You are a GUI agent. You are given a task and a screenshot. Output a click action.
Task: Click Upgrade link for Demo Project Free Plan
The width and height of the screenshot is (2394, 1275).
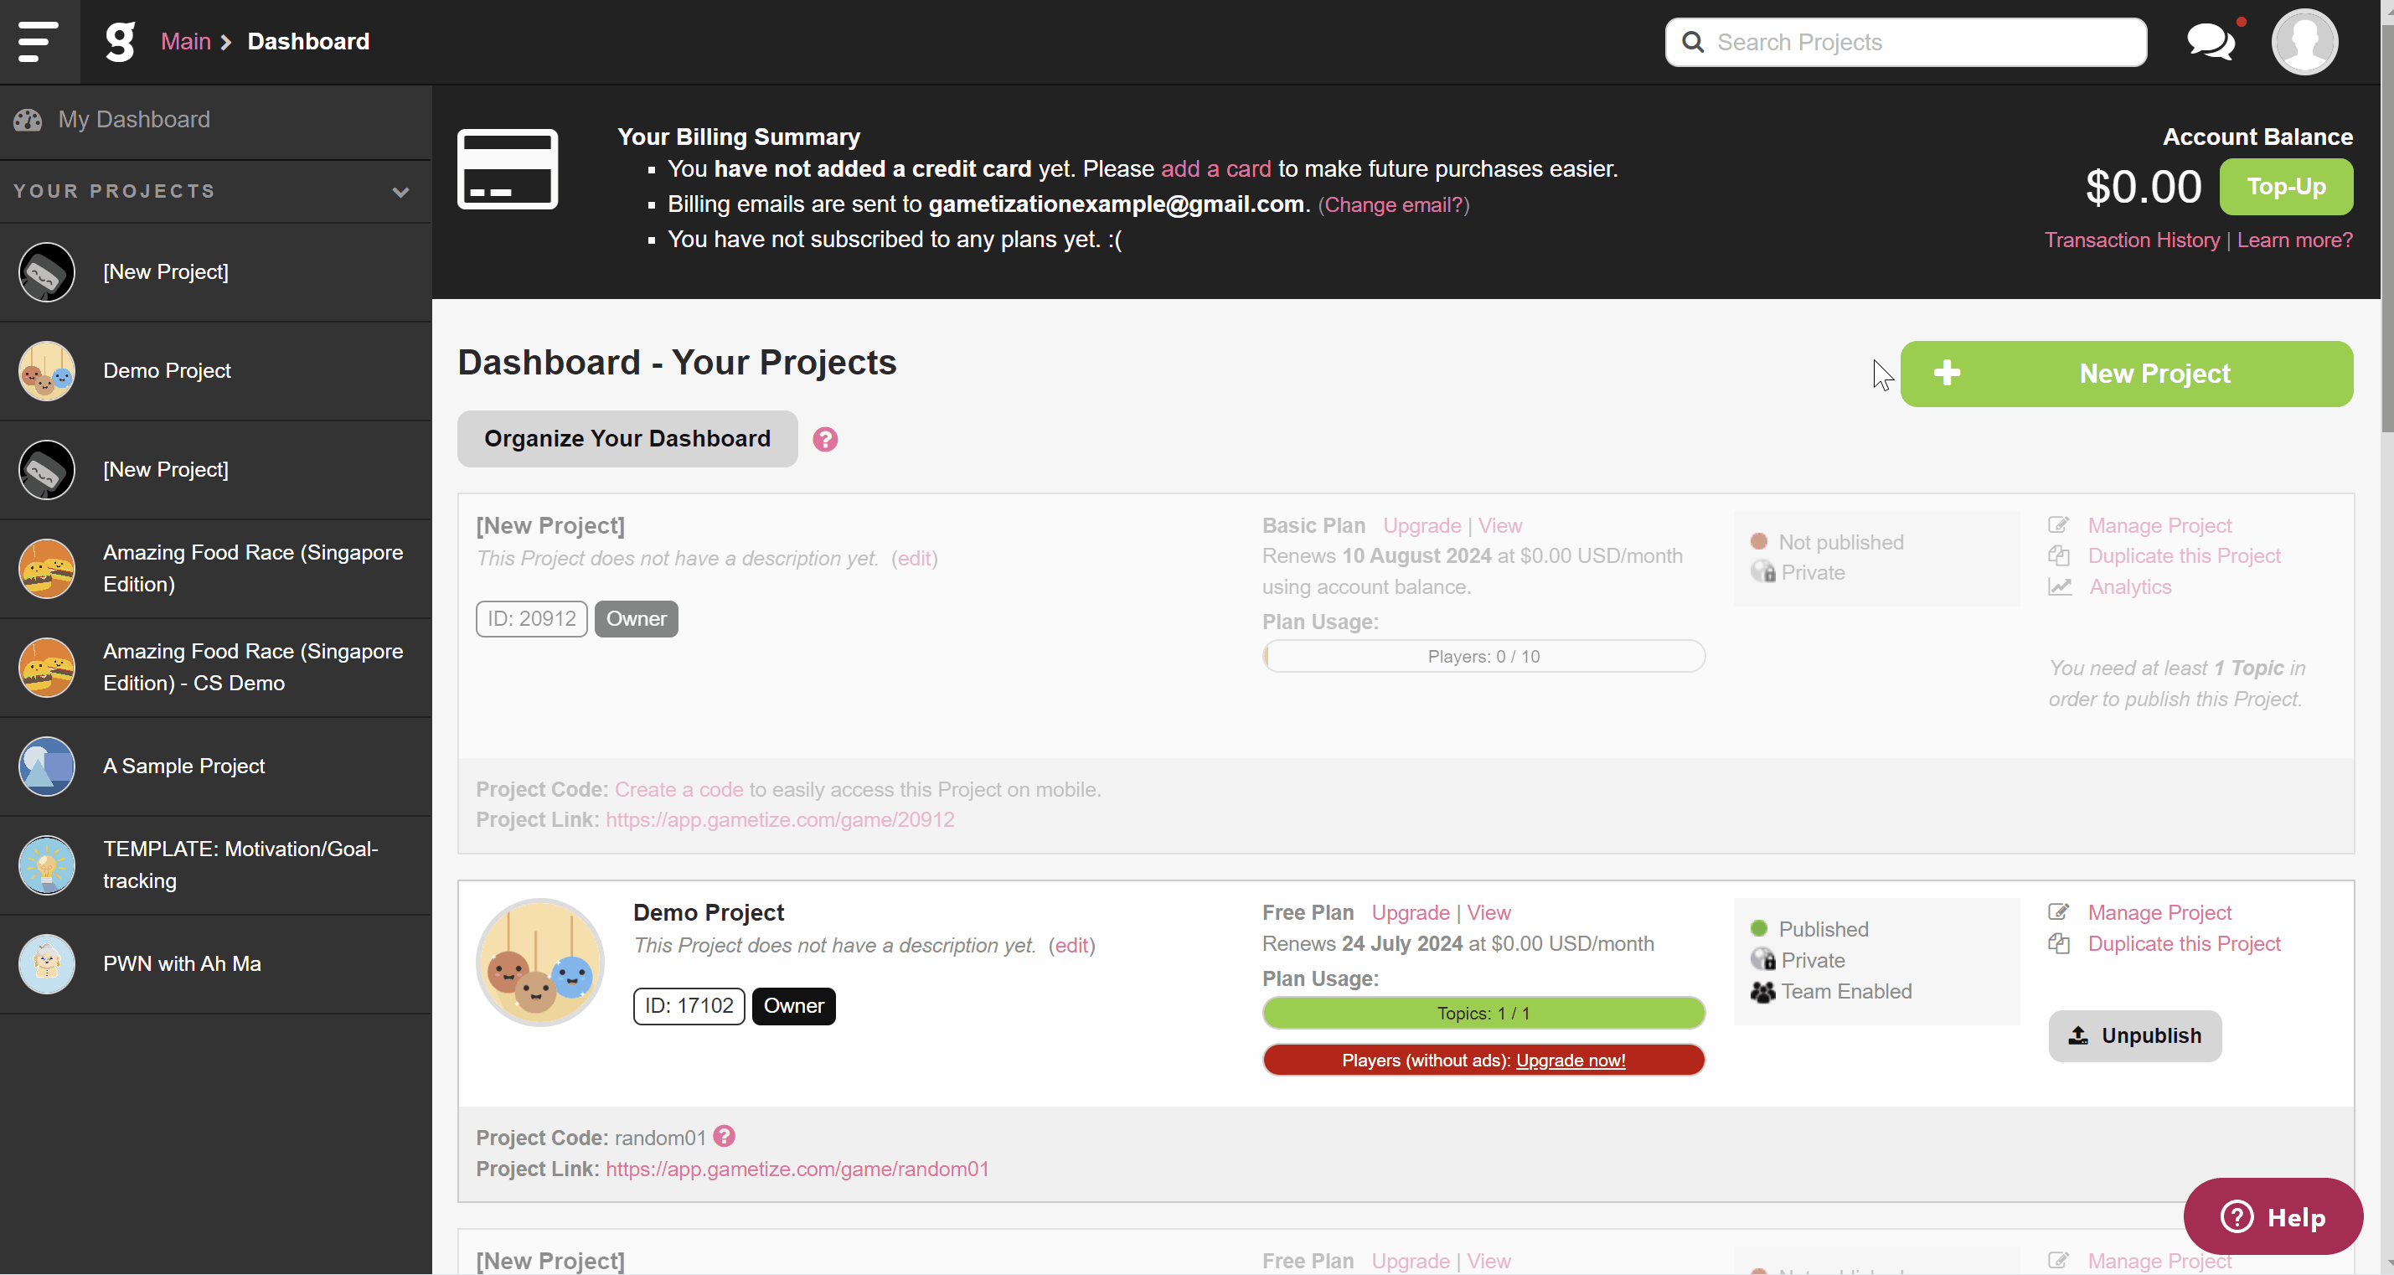pyautogui.click(x=1410, y=911)
